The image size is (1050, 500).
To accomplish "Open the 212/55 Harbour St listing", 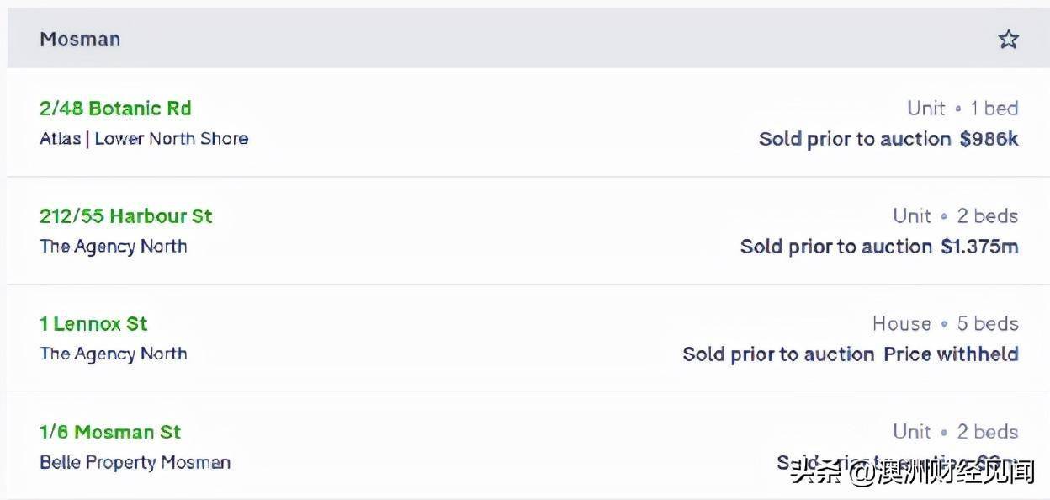I will pyautogui.click(x=126, y=216).
